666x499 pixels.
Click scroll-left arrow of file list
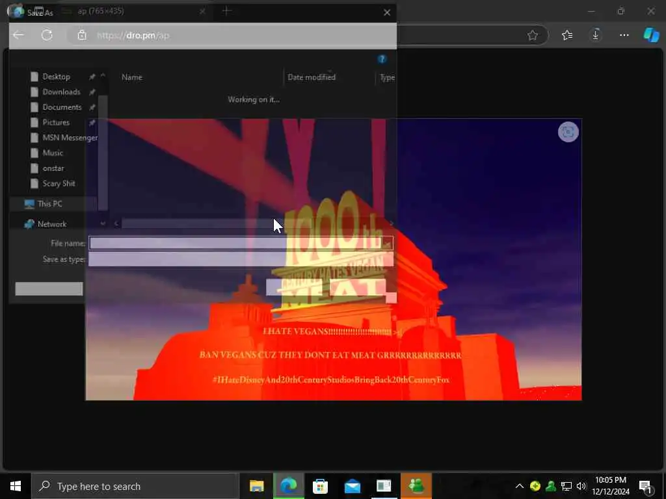click(x=116, y=224)
